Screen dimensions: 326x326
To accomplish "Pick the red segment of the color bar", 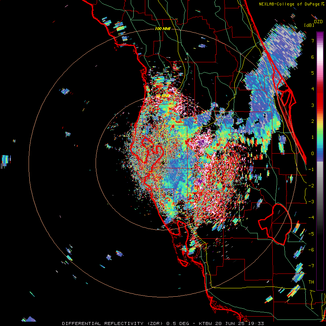I will coord(320,98).
